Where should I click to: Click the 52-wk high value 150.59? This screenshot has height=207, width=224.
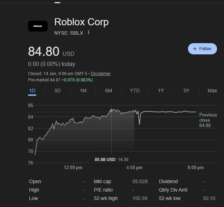[140, 198]
